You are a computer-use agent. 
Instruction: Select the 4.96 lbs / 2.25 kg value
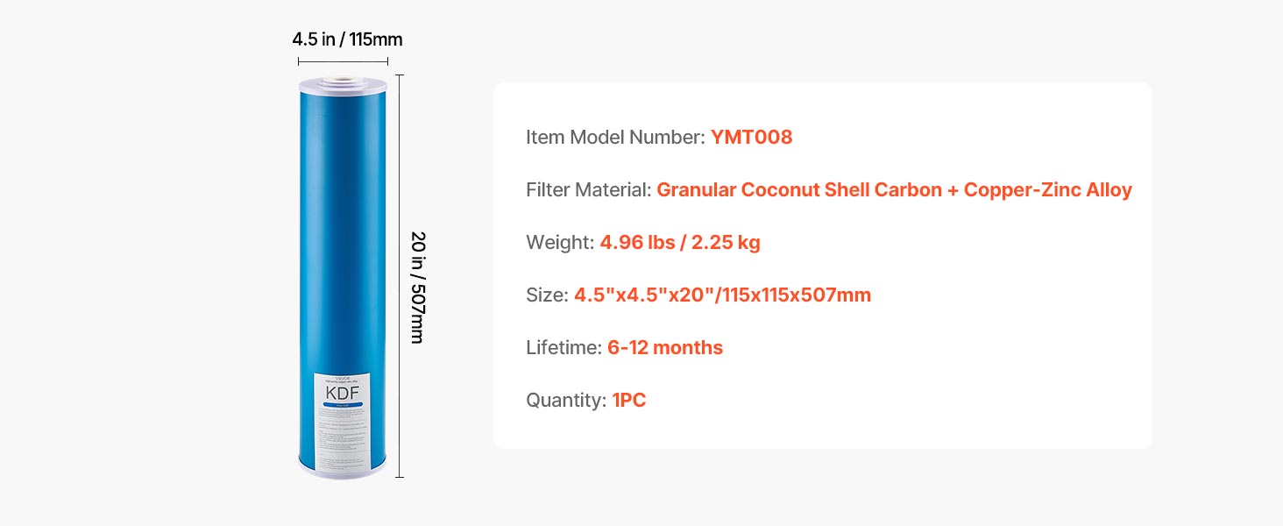coord(679,243)
